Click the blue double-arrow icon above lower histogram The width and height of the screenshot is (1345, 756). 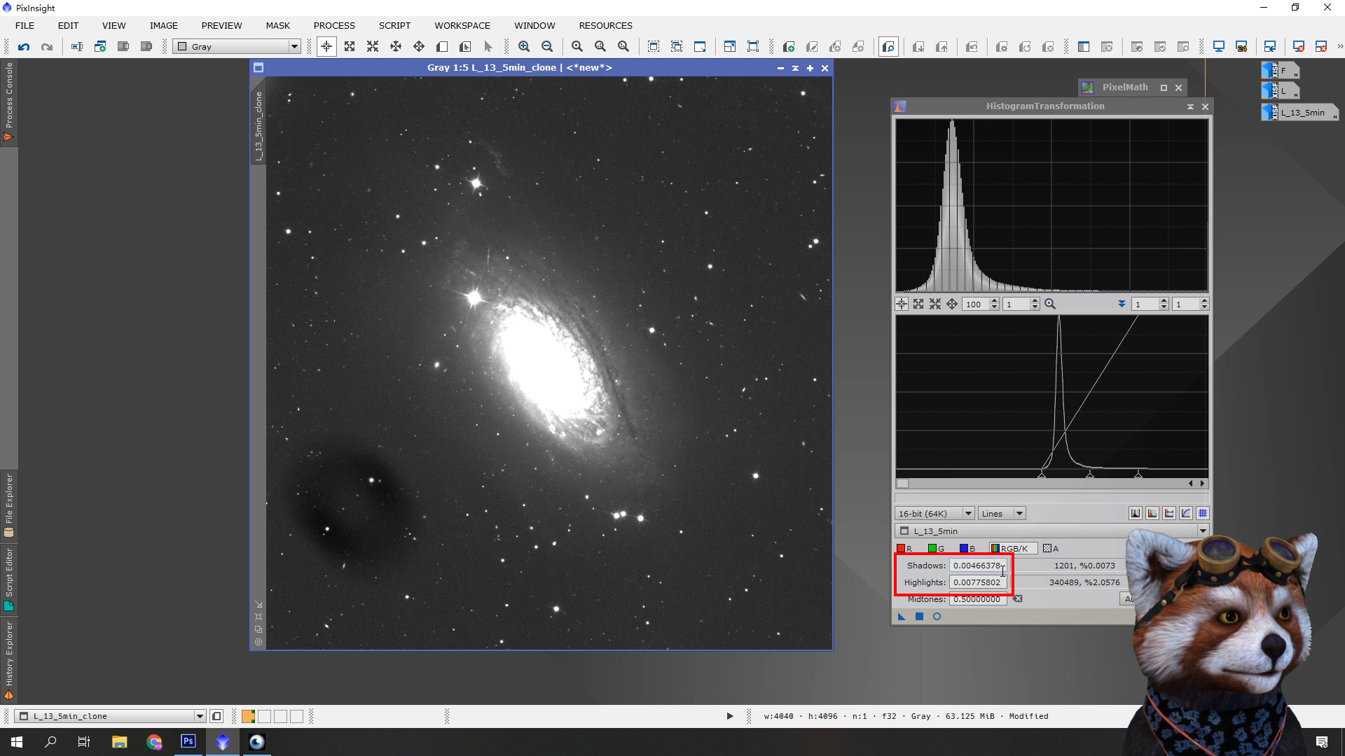click(x=1122, y=304)
